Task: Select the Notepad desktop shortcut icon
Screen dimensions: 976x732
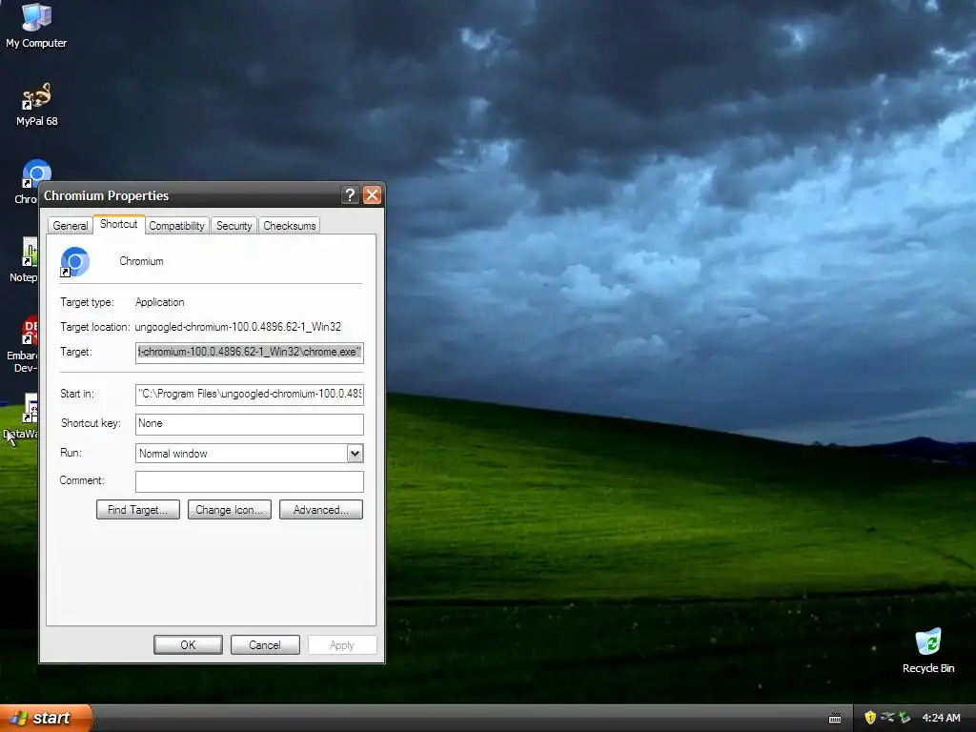Action: [30, 253]
